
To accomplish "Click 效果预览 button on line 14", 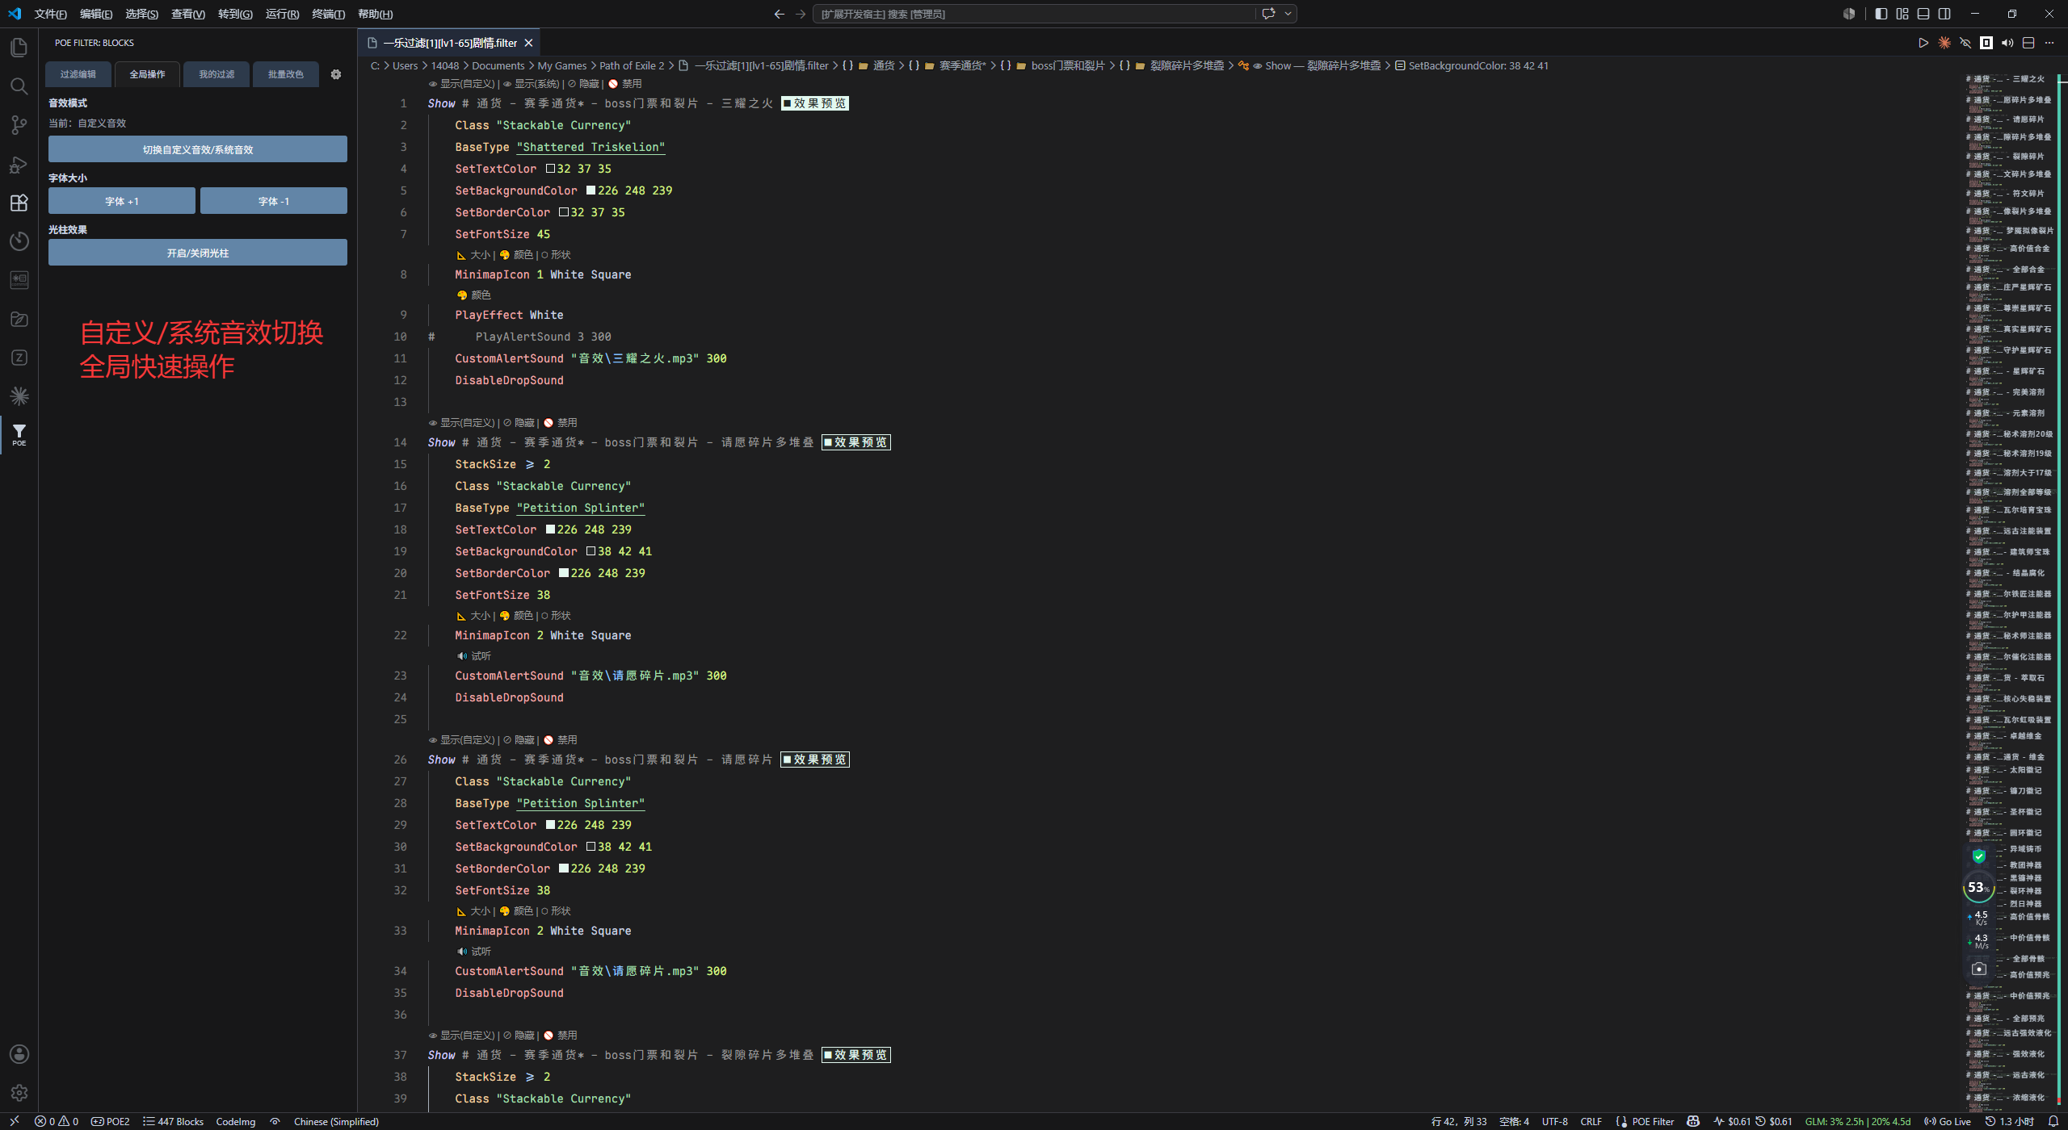I will point(855,442).
